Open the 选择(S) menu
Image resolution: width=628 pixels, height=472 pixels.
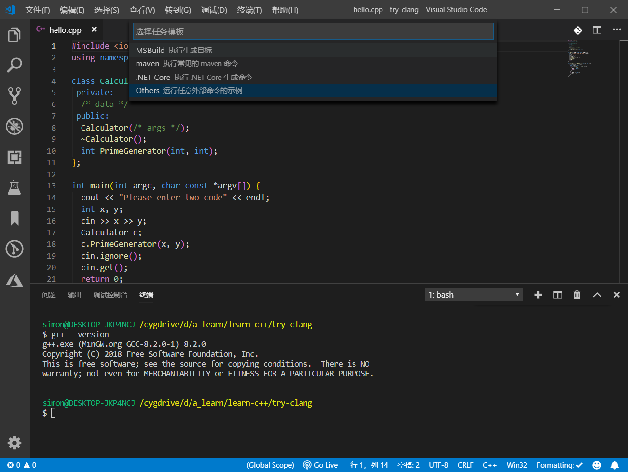pos(107,10)
